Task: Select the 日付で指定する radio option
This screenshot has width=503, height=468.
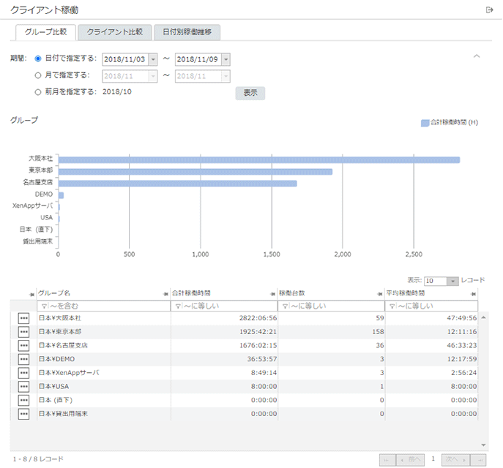Action: point(38,58)
